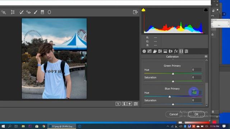Switch to 17.png Photoshop taskbar window
Viewport: 230px width, 129px height.
pos(62,126)
